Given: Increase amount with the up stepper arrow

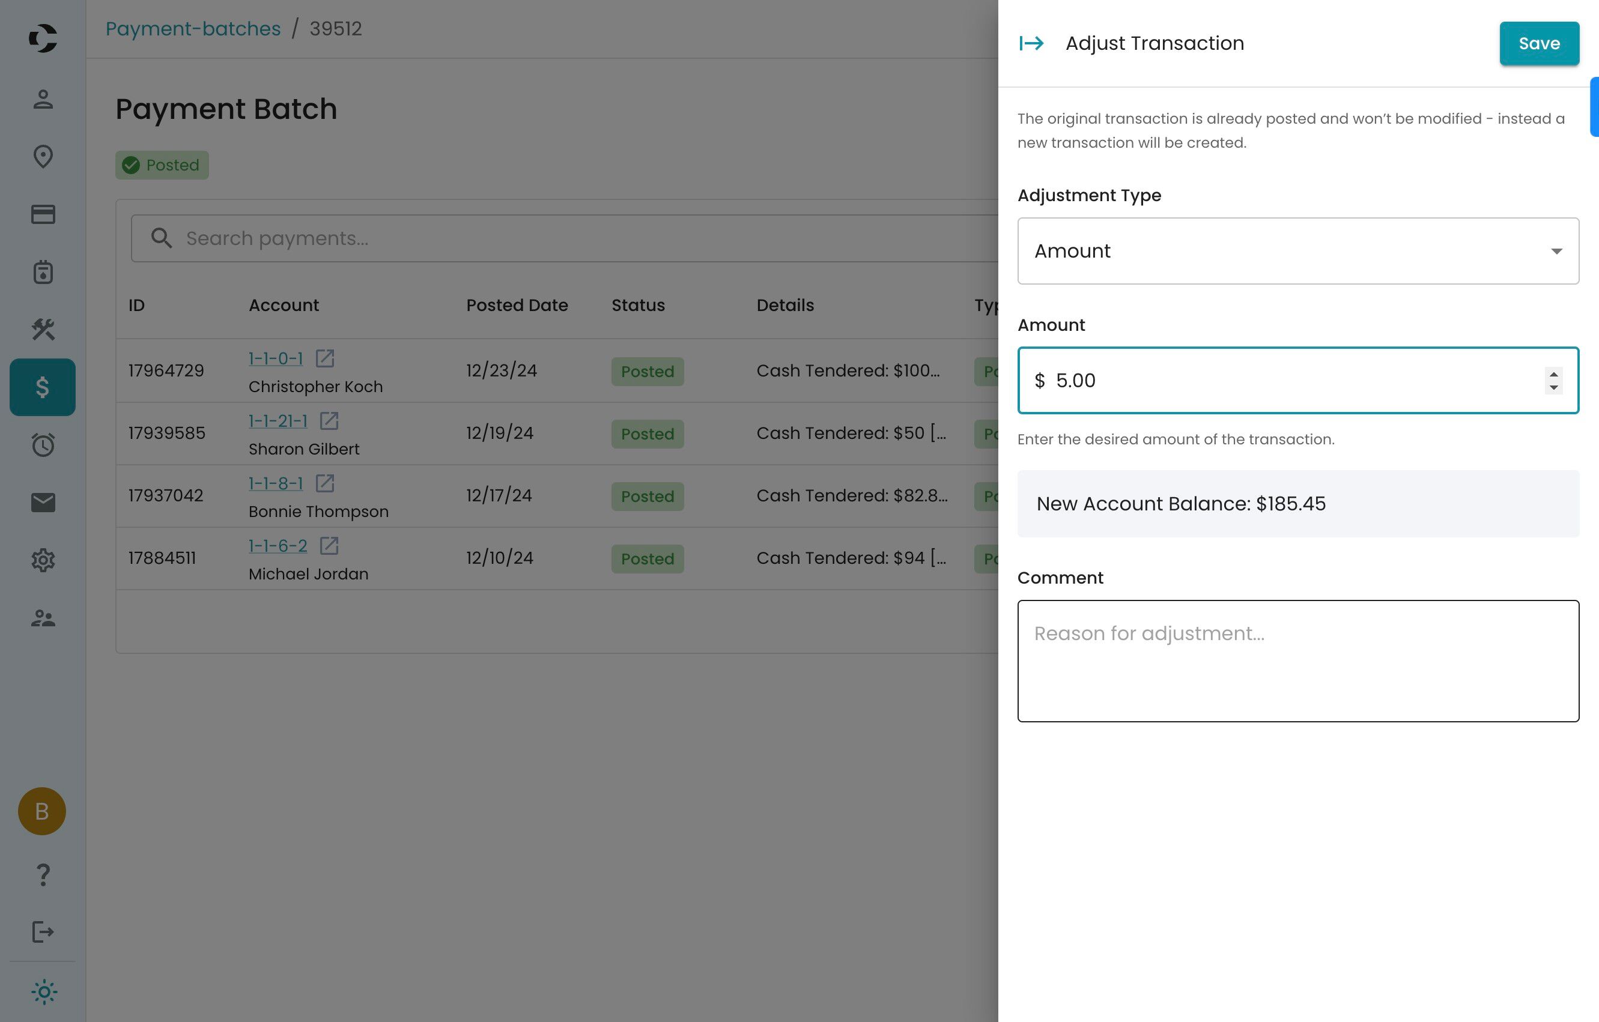Looking at the screenshot, I should [x=1553, y=374].
